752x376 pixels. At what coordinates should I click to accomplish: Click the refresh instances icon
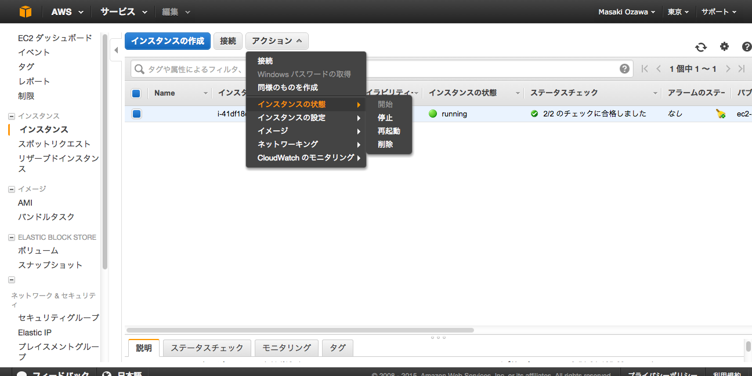(x=701, y=48)
